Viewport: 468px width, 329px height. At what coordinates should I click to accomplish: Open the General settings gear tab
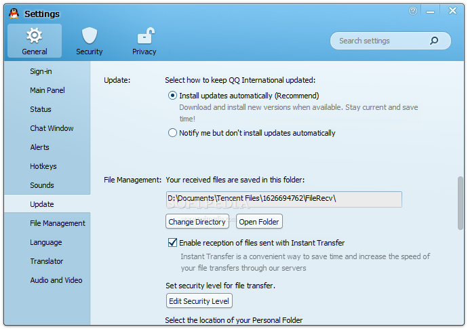pos(35,41)
